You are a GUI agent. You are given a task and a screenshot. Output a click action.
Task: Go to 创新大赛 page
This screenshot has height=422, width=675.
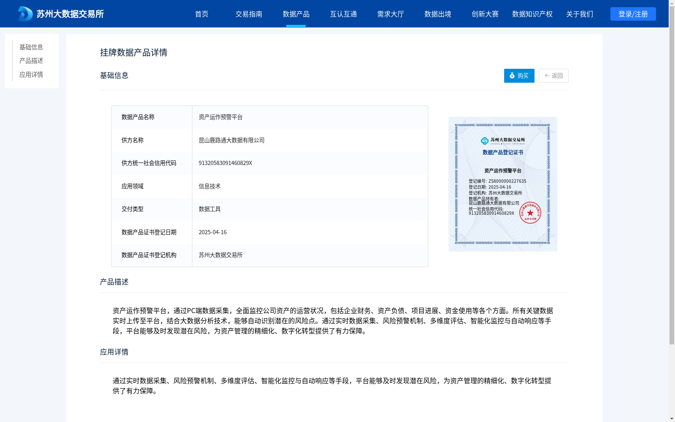point(485,14)
